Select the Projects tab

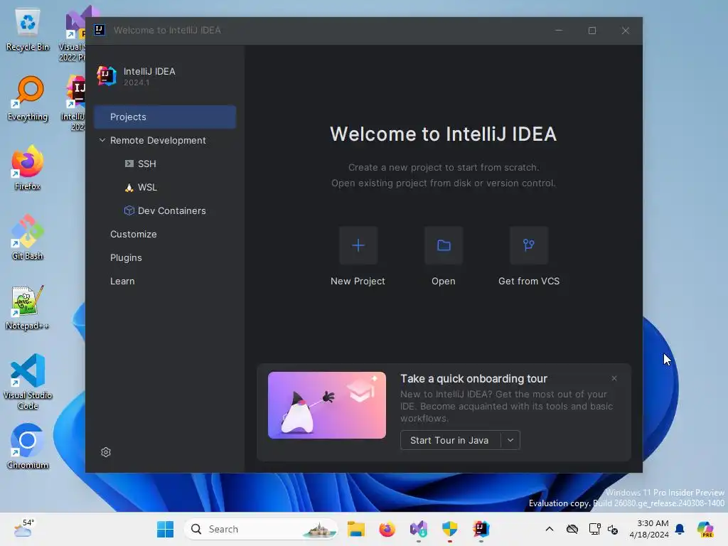pyautogui.click(x=165, y=117)
